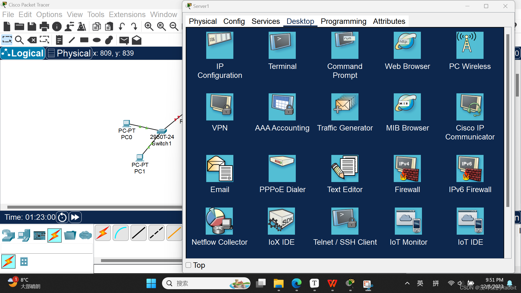Open the Tools menu

click(x=96, y=14)
